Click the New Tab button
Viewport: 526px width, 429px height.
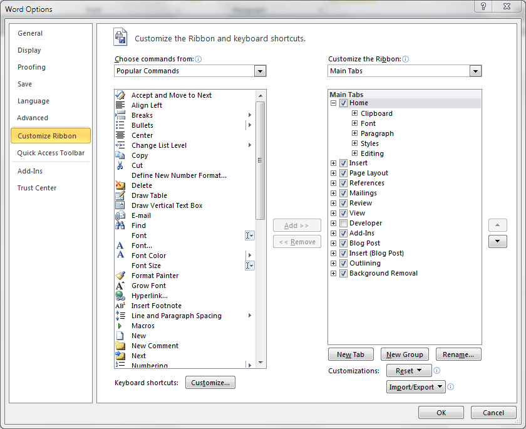(x=351, y=354)
